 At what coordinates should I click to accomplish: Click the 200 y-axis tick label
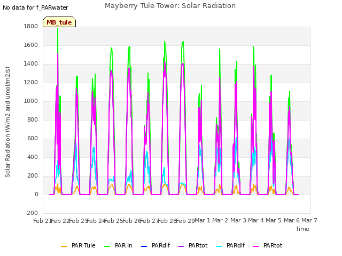pyautogui.click(x=33, y=176)
